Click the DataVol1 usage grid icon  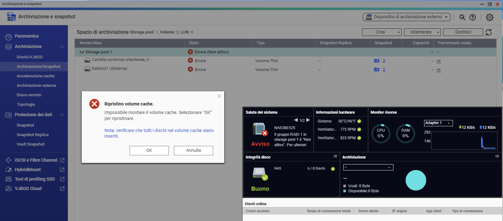tap(439, 71)
